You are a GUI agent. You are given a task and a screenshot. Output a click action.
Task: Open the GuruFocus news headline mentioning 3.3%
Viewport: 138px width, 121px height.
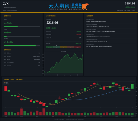(97, 42)
